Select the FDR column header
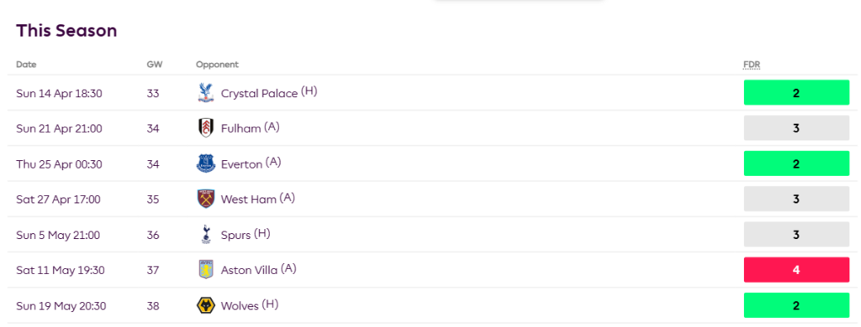 (x=751, y=65)
